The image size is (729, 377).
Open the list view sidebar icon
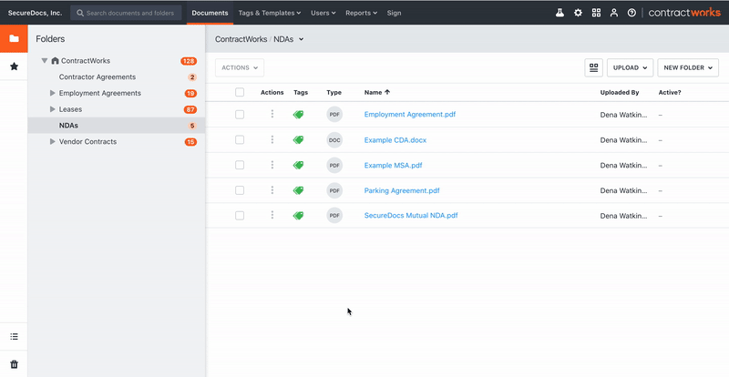14,337
